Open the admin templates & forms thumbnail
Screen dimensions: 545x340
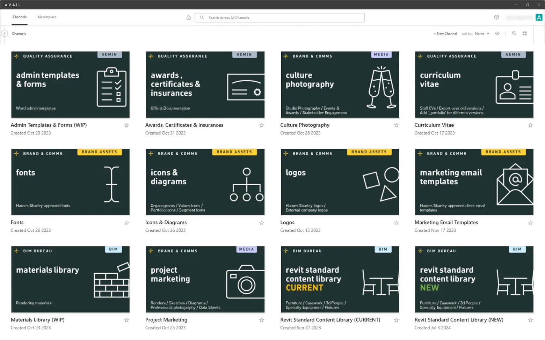[x=71, y=85]
